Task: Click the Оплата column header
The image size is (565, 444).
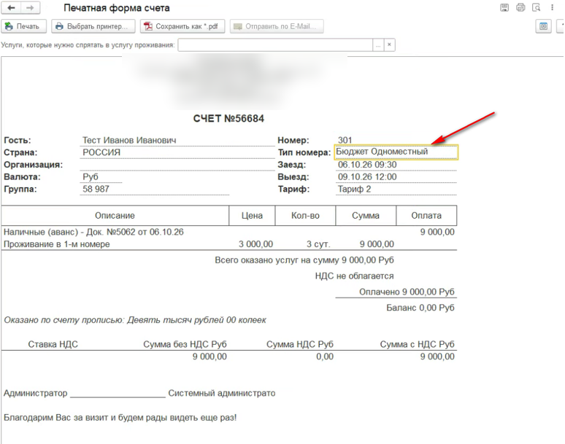Action: 426,216
